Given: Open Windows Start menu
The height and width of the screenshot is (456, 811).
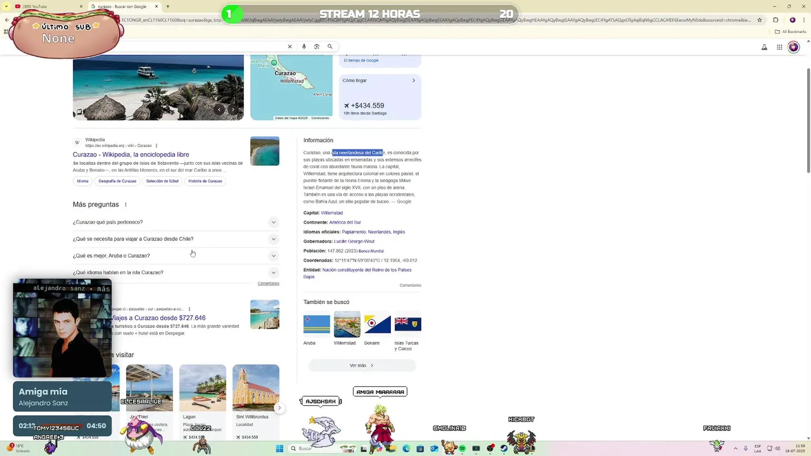Looking at the screenshot, I should (x=279, y=448).
